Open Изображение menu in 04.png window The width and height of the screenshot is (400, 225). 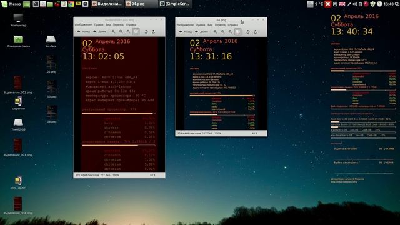pyautogui.click(x=185, y=25)
